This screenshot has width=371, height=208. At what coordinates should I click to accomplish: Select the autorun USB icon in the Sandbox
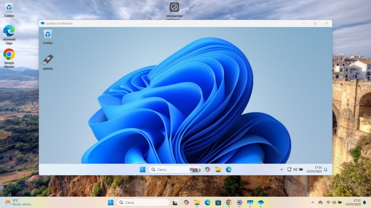coord(47,62)
